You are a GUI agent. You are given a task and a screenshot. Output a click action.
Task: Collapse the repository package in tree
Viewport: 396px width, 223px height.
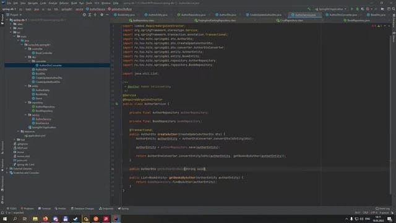pos(26,102)
